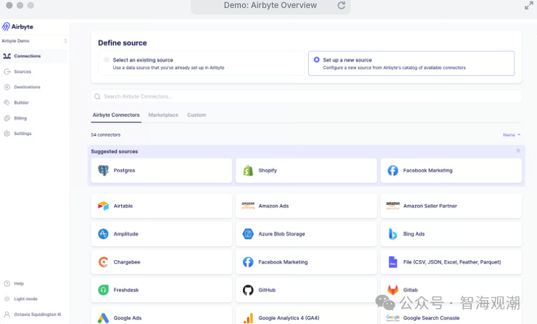Pick the Azure Blob Storage icon
The width and height of the screenshot is (537, 324).
click(248, 234)
